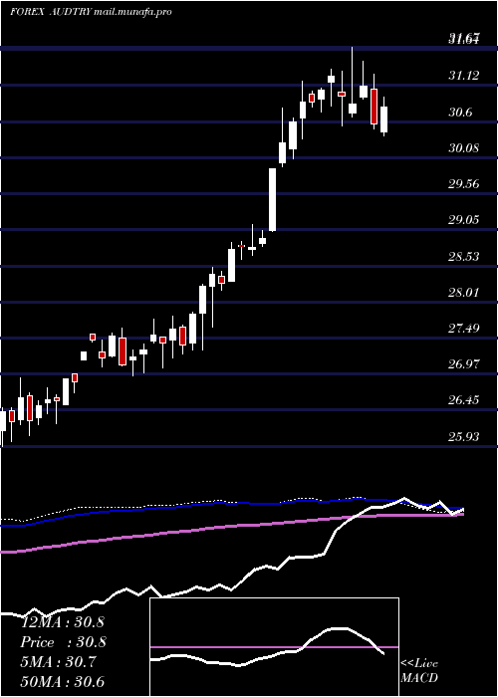Click the 29.56 price axis label
The height and width of the screenshot is (697, 498).
[464, 184]
